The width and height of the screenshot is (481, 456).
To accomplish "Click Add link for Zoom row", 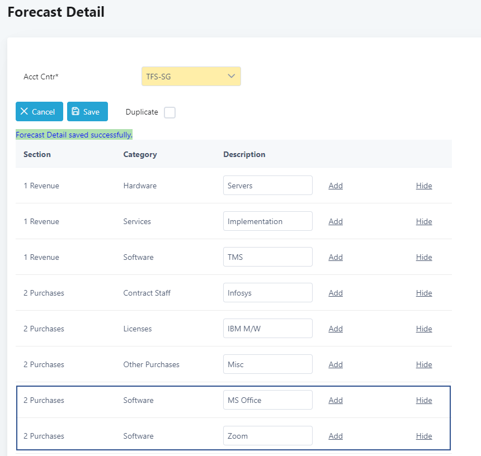I will click(336, 436).
